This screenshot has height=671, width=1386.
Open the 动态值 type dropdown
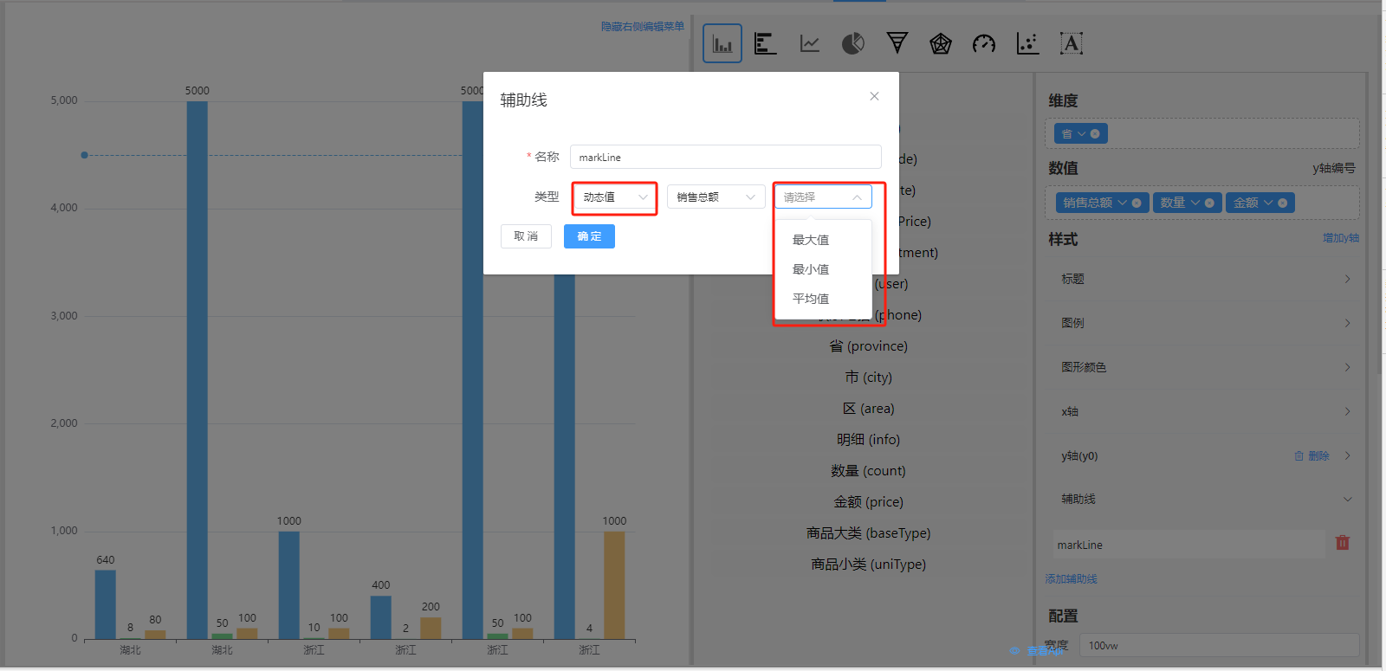[x=614, y=197]
